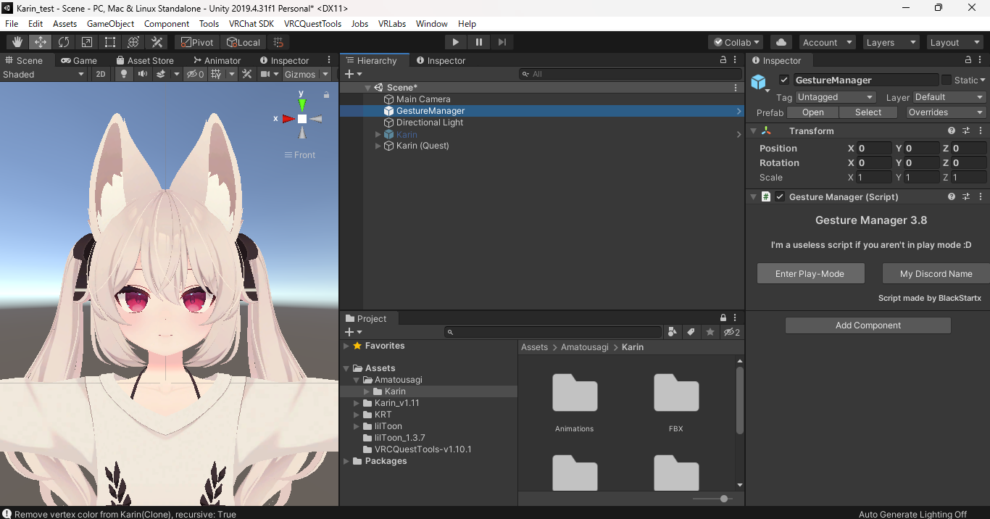Toggle hidden objects visibility in scene view
Screen dimensions: 990x519
(x=195, y=74)
